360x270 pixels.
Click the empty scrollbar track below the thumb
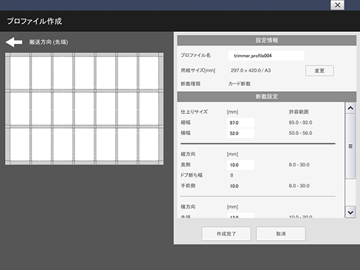click(350, 193)
